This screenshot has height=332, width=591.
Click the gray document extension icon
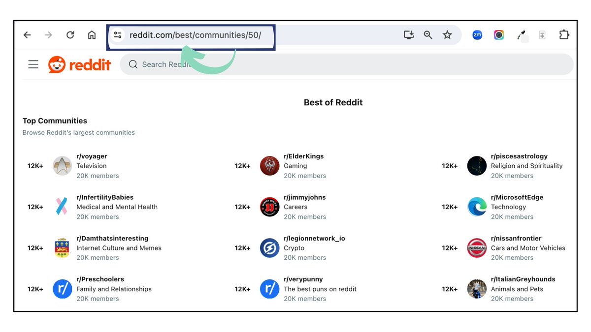click(x=542, y=35)
